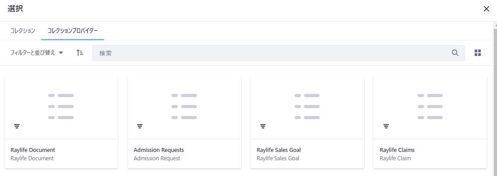This screenshot has width=497, height=176.
Task: Click the Raylife Claims card thumbnail
Action: (430, 106)
